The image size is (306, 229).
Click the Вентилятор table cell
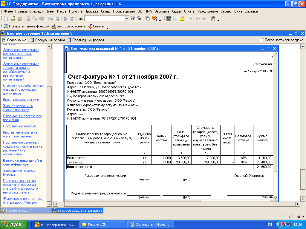(102, 158)
